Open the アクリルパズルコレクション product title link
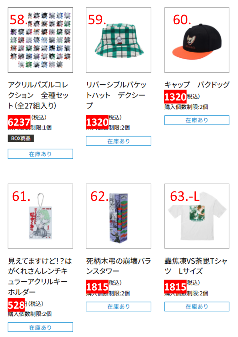 [x=38, y=95]
